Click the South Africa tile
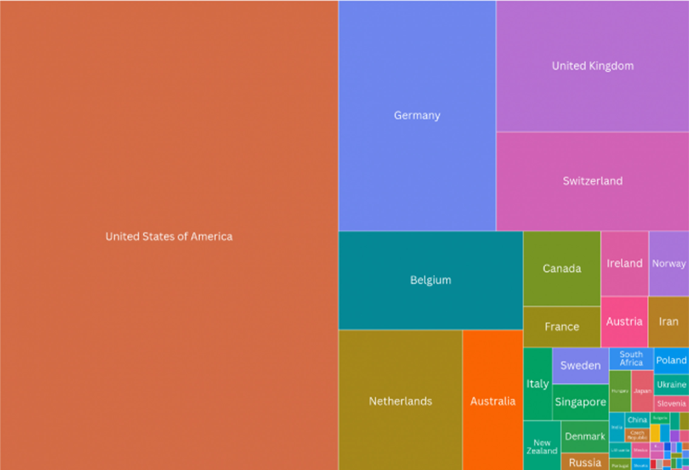This screenshot has width=689, height=470. (x=631, y=359)
